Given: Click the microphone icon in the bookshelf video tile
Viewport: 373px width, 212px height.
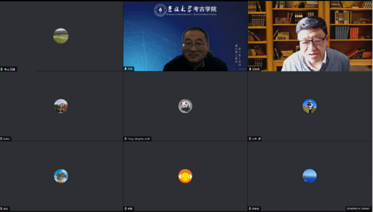Looking at the screenshot, I should 250,69.
